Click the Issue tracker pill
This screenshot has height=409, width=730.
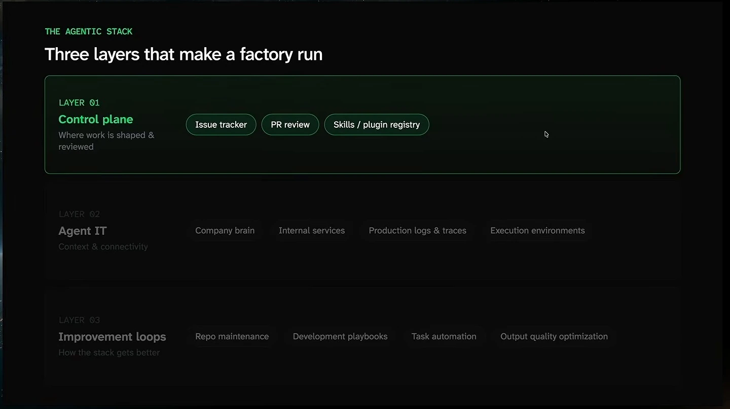pos(221,125)
